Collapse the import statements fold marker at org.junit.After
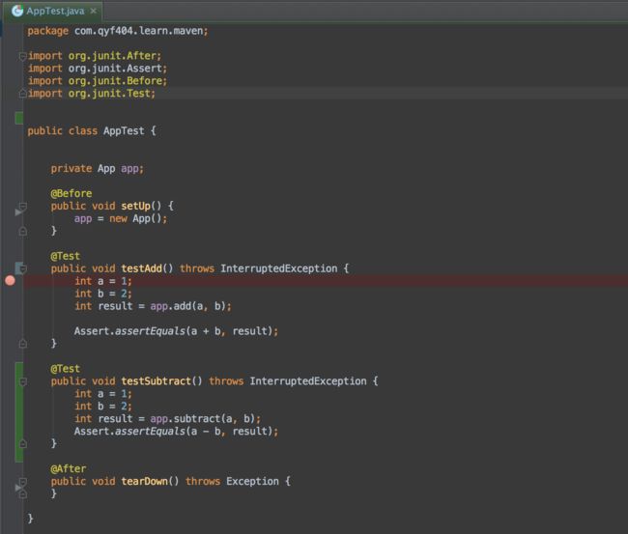The width and height of the screenshot is (628, 534). [x=22, y=56]
